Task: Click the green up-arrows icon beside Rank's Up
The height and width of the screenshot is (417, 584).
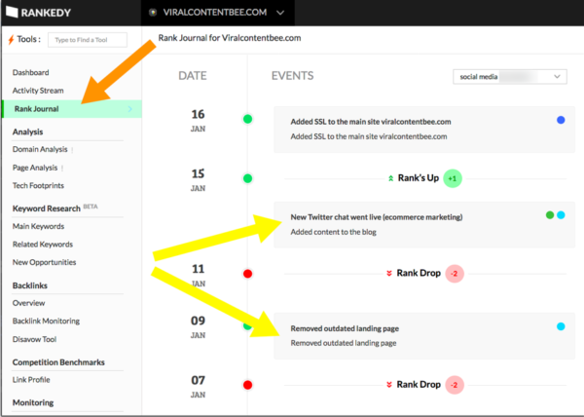Action: pos(390,178)
